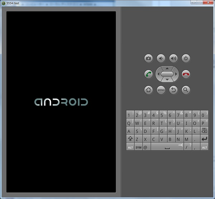Screen dimensions: 215x199
Task: Click the D-pad down arrow
Action: coord(167,80)
